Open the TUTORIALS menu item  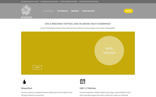[x=62, y=11]
